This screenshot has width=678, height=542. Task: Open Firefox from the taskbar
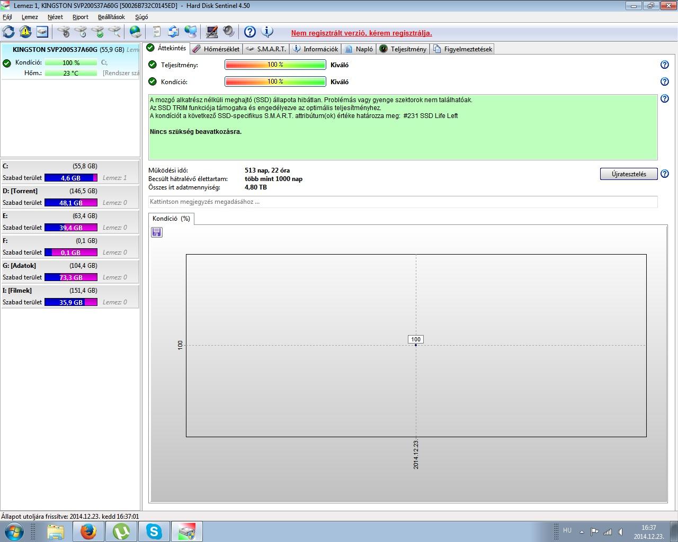point(88,531)
